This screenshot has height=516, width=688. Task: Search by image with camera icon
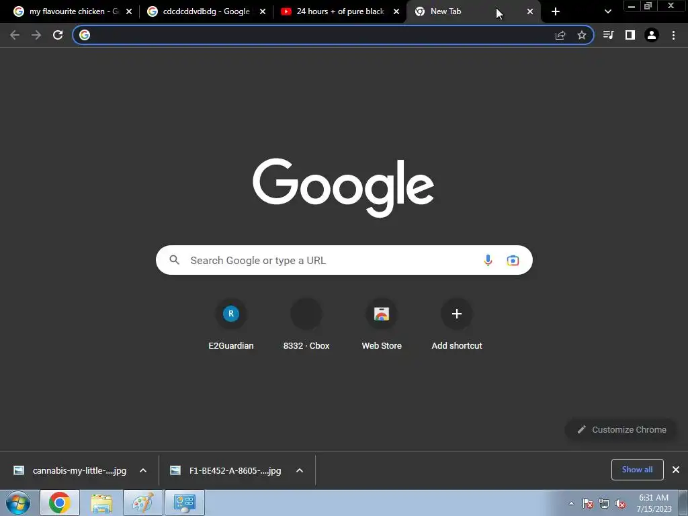tap(513, 260)
